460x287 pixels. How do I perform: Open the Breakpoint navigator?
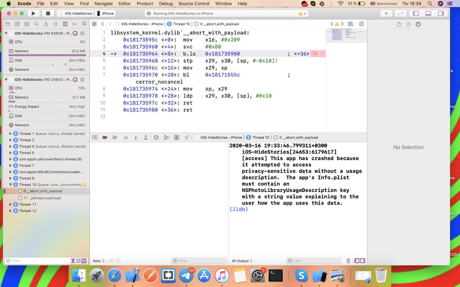coord(75,24)
